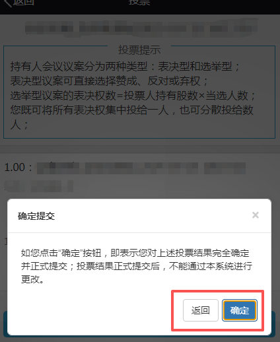Screen dimensions: 280x342
Task: Click the white 返回 button in dialog
Action: pos(201,310)
